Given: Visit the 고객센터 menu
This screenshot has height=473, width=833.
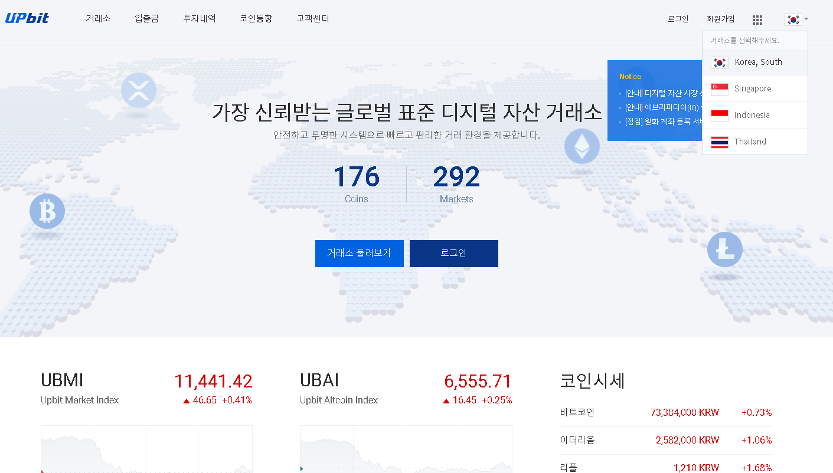Looking at the screenshot, I should 313,18.
